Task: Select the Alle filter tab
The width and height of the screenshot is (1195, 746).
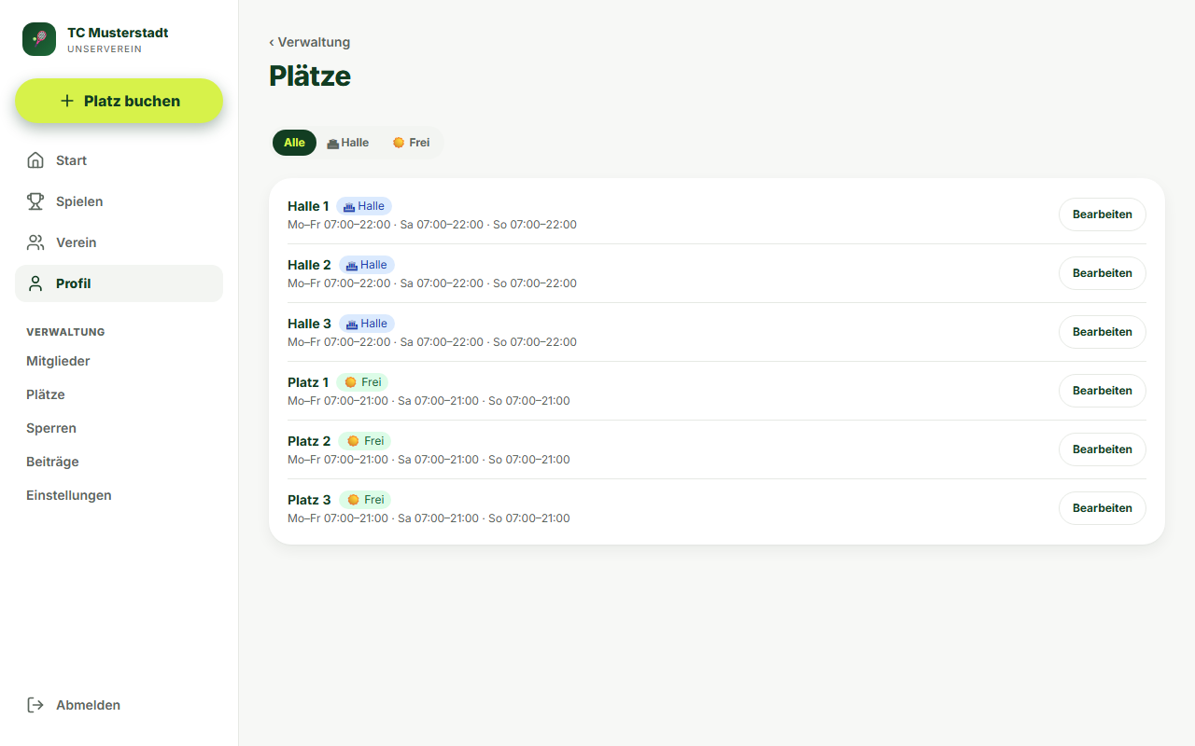Action: point(294,143)
